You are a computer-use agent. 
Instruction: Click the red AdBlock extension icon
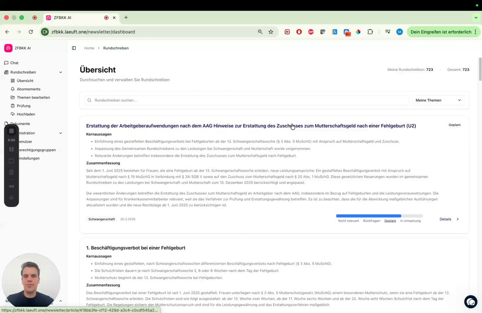tap(311, 32)
